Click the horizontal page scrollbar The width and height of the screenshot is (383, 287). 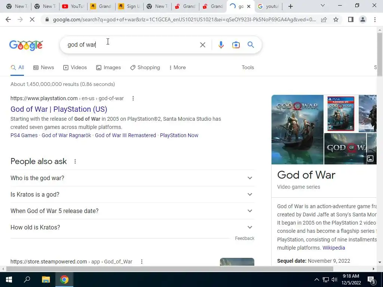pos(170,269)
